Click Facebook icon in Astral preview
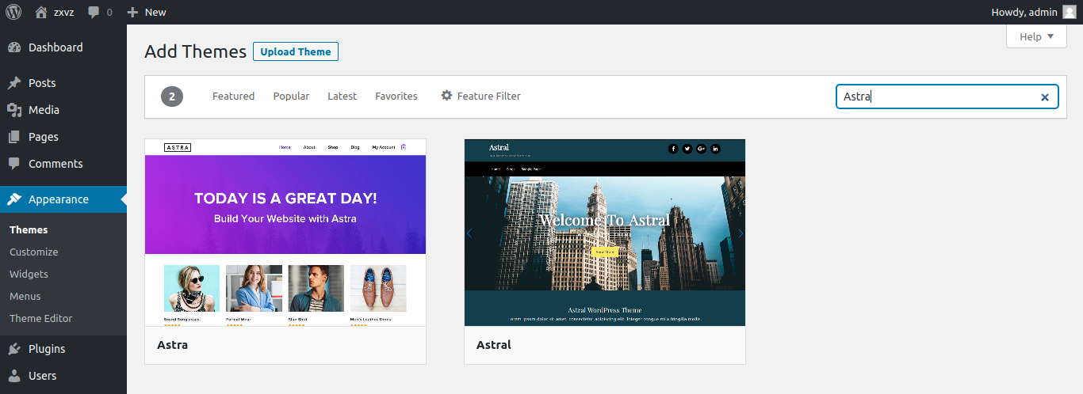Image resolution: width=1083 pixels, height=394 pixels. click(x=673, y=149)
